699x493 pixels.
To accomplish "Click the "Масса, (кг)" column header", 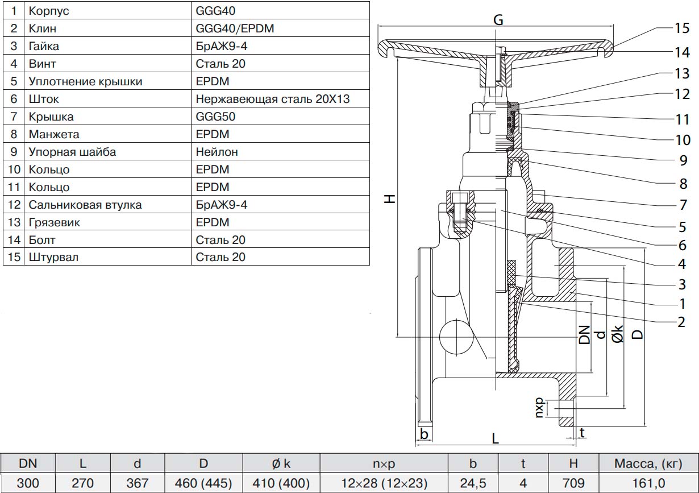I will [648, 463].
